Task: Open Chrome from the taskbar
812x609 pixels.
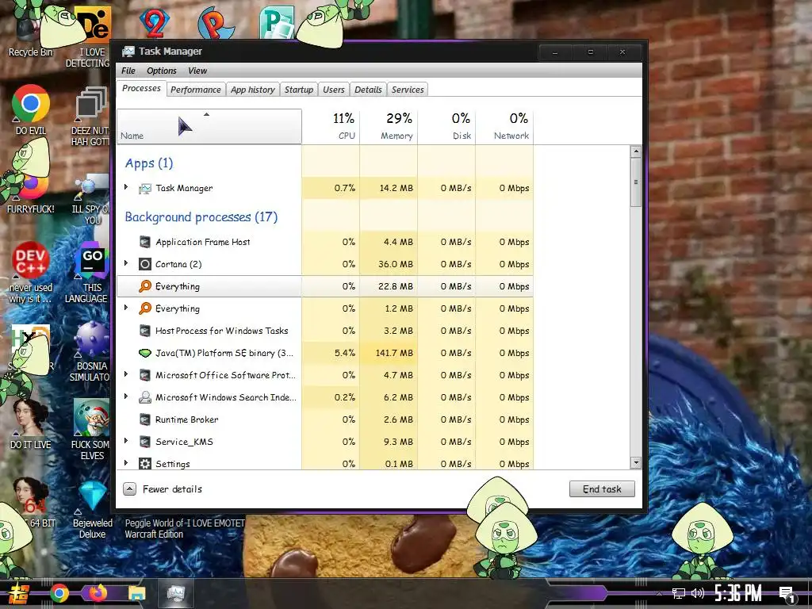Action: coord(59,593)
